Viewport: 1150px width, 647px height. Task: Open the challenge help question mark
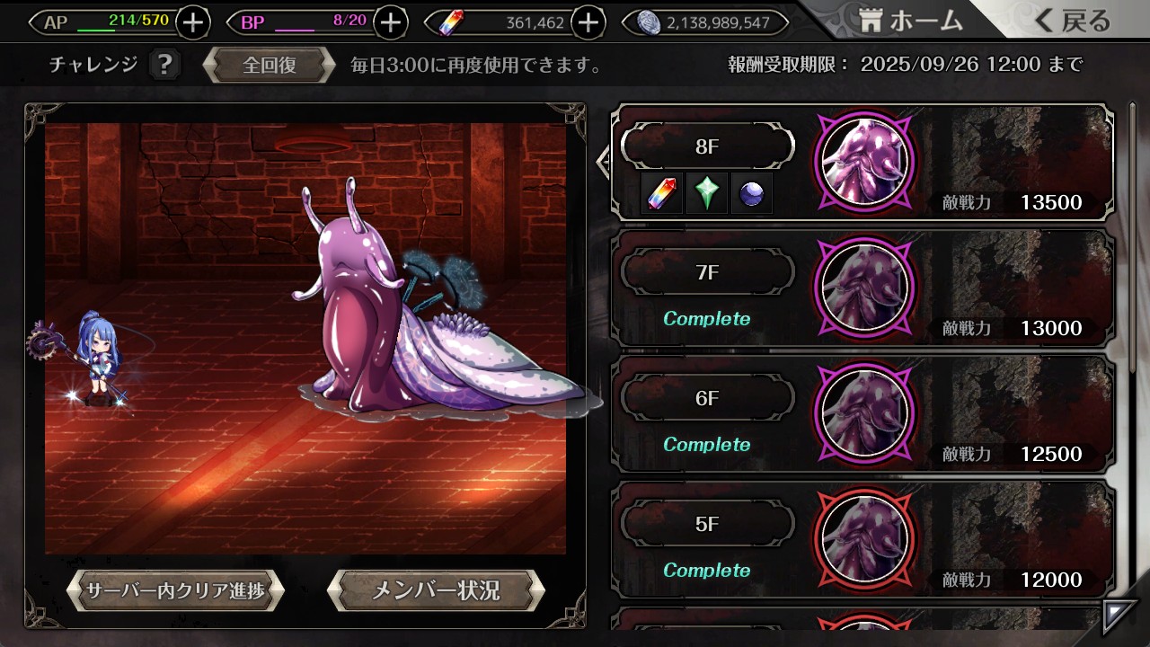164,65
